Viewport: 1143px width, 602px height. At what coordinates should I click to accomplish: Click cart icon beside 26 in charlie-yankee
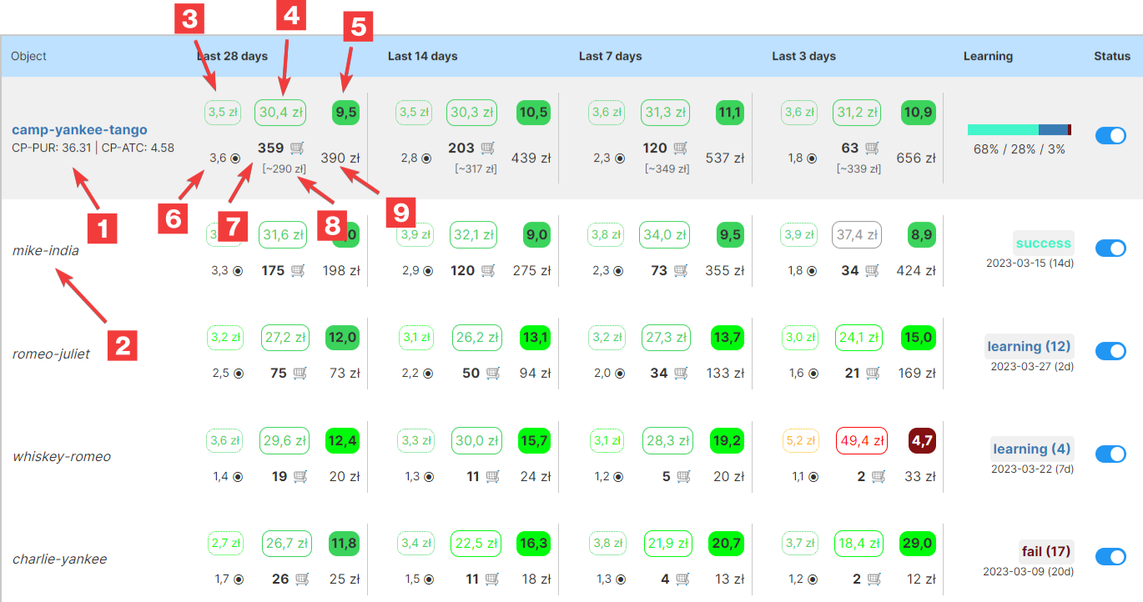point(301,579)
